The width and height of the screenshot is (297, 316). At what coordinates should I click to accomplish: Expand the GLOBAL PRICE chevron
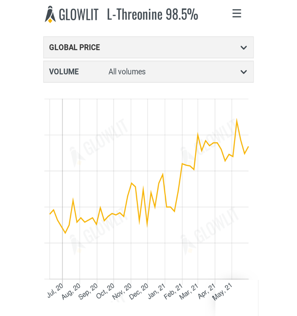click(x=244, y=48)
